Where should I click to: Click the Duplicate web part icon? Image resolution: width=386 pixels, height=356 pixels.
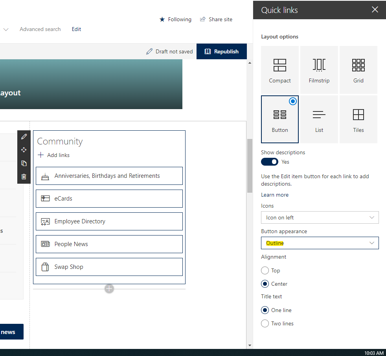24,163
